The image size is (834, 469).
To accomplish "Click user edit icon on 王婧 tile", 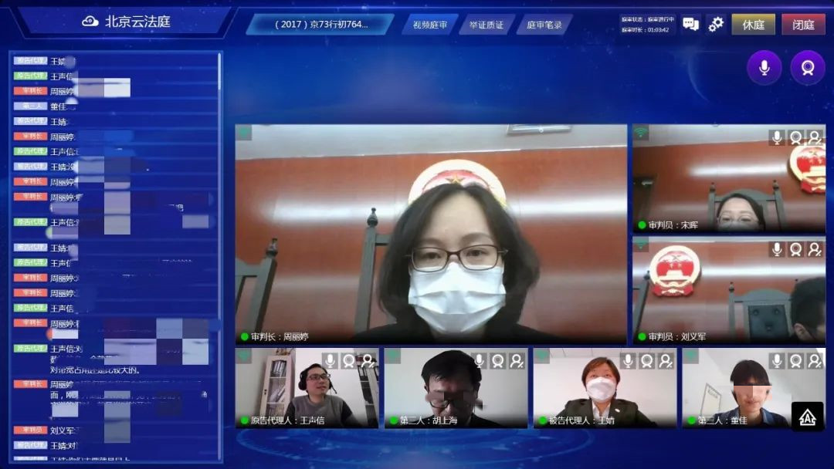I will (x=666, y=361).
